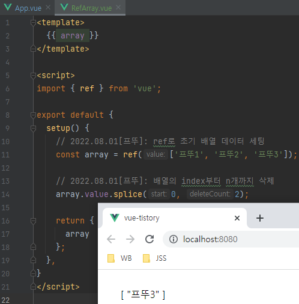
Task: Click 'ref' call on line 11
Action: pyautogui.click(x=130, y=154)
